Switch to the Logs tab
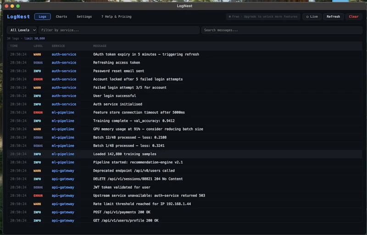Viewport: 367px width, 235px height. 42,16
